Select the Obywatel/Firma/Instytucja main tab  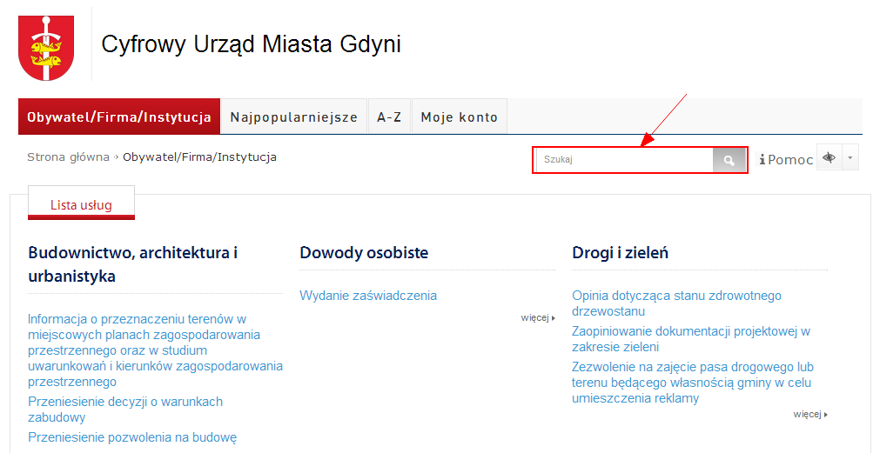coord(118,117)
